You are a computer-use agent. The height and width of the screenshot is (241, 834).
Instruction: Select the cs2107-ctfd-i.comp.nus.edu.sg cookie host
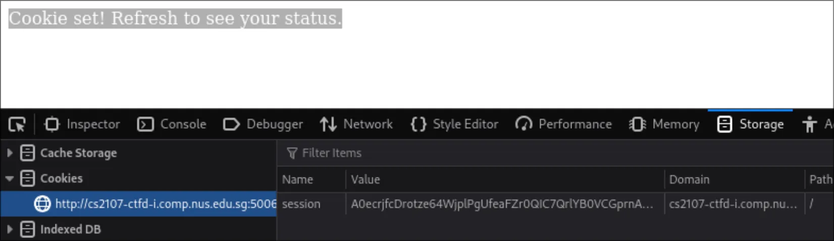pos(165,204)
